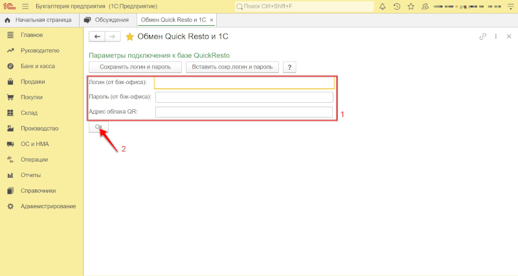Open the Администрирование section
Screen dimensions: 518x276
[x=48, y=206]
